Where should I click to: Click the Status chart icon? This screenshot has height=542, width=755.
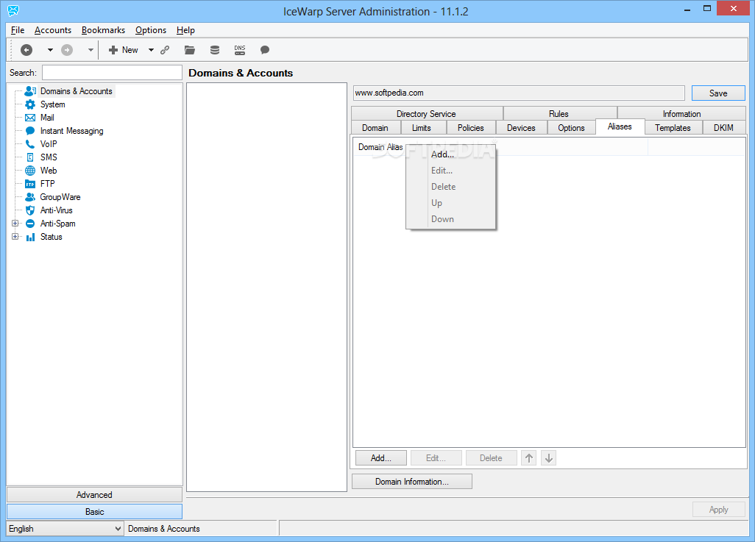[30, 237]
